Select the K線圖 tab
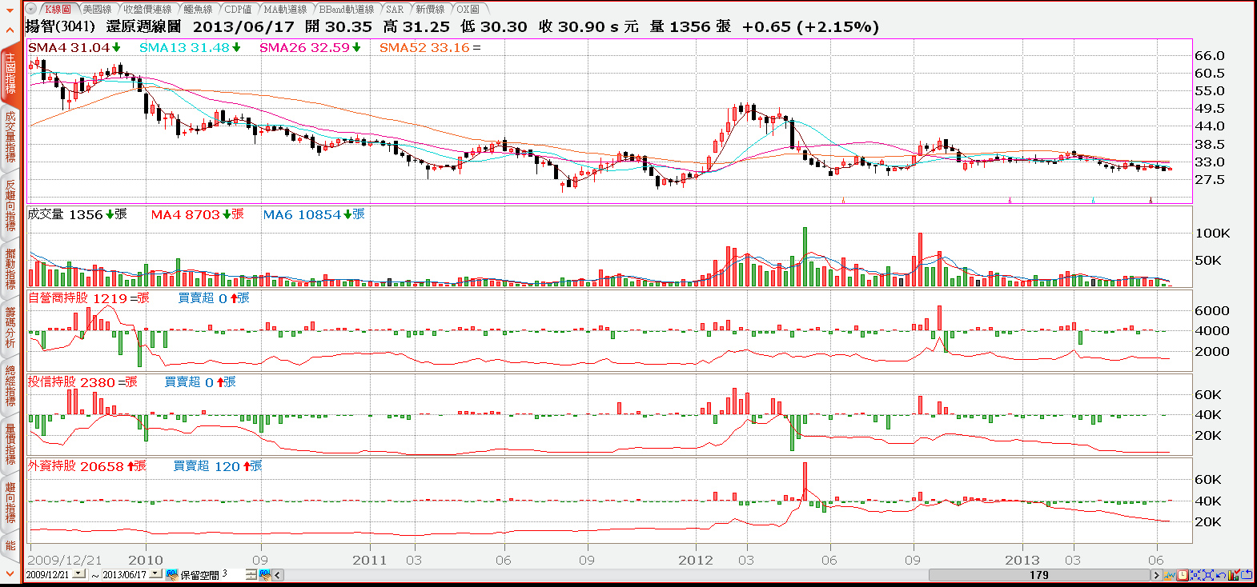 pos(57,9)
